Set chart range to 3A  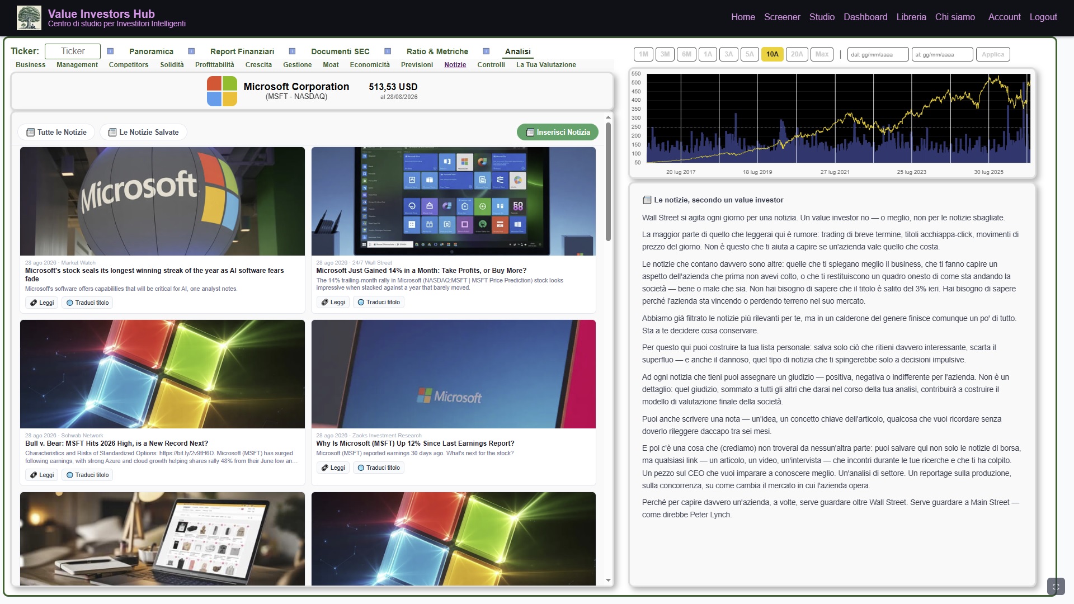point(728,54)
